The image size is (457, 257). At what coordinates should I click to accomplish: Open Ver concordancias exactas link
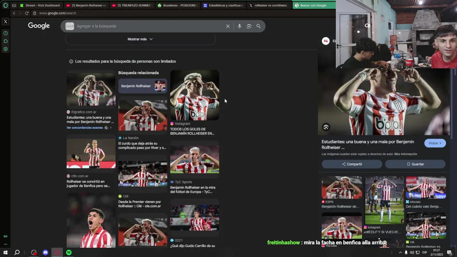tap(85, 128)
